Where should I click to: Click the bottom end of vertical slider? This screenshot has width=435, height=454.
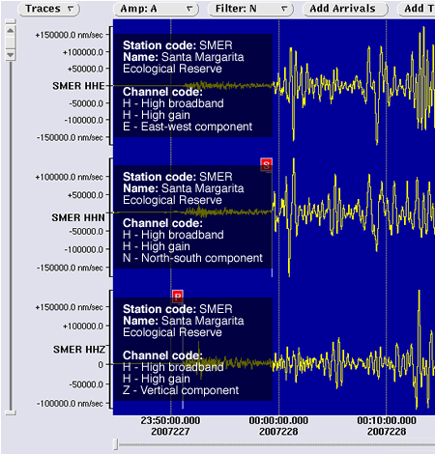(11, 412)
